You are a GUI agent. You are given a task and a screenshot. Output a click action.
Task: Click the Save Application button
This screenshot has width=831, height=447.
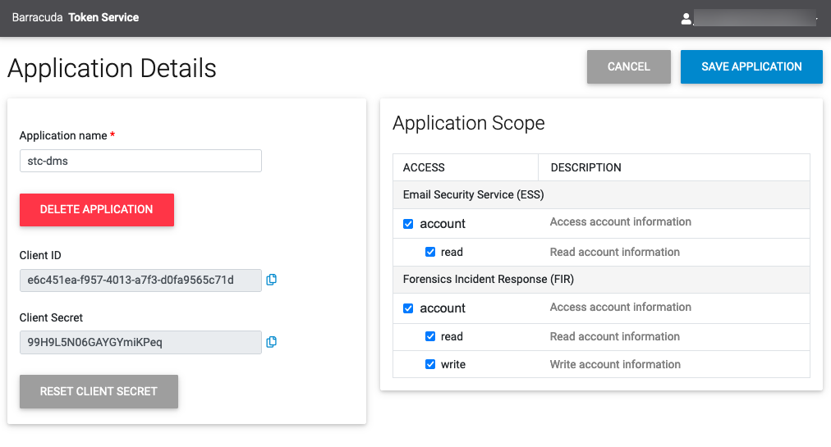pyautogui.click(x=751, y=67)
